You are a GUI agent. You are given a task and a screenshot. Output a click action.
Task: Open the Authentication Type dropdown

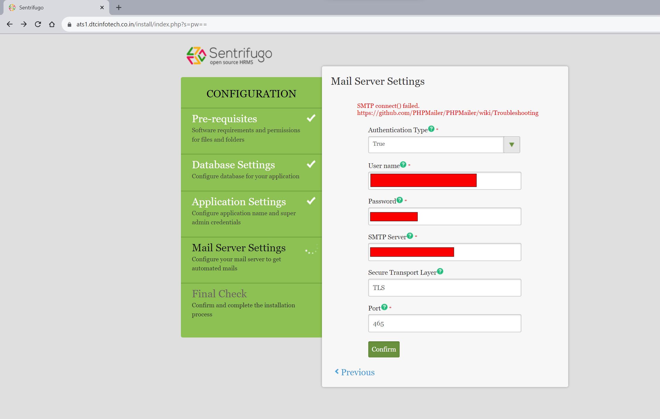point(511,145)
